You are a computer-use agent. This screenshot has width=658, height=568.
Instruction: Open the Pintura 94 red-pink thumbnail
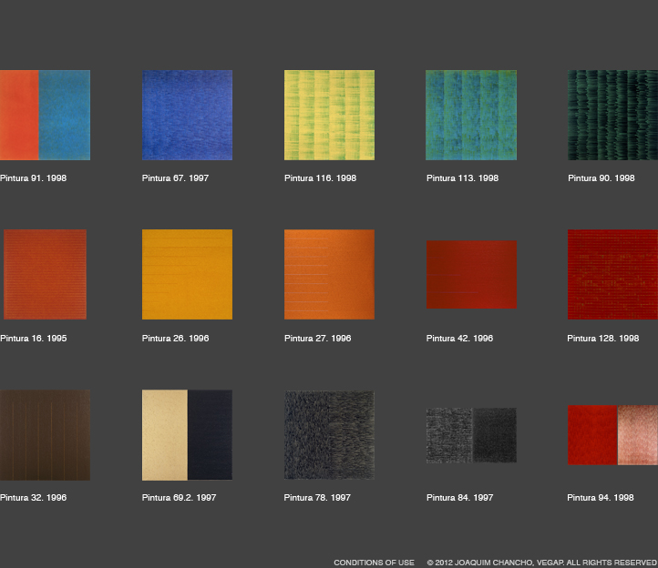point(612,435)
